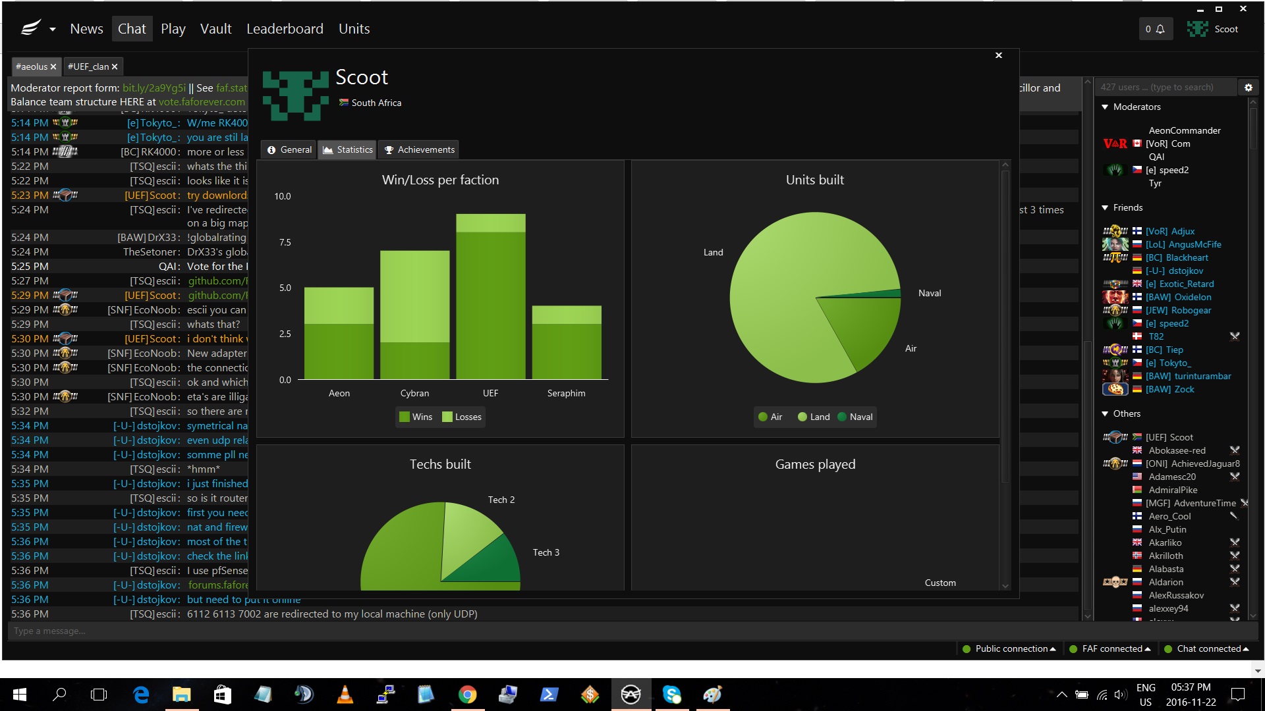
Task: Click the Air legend marker
Action: click(x=763, y=417)
